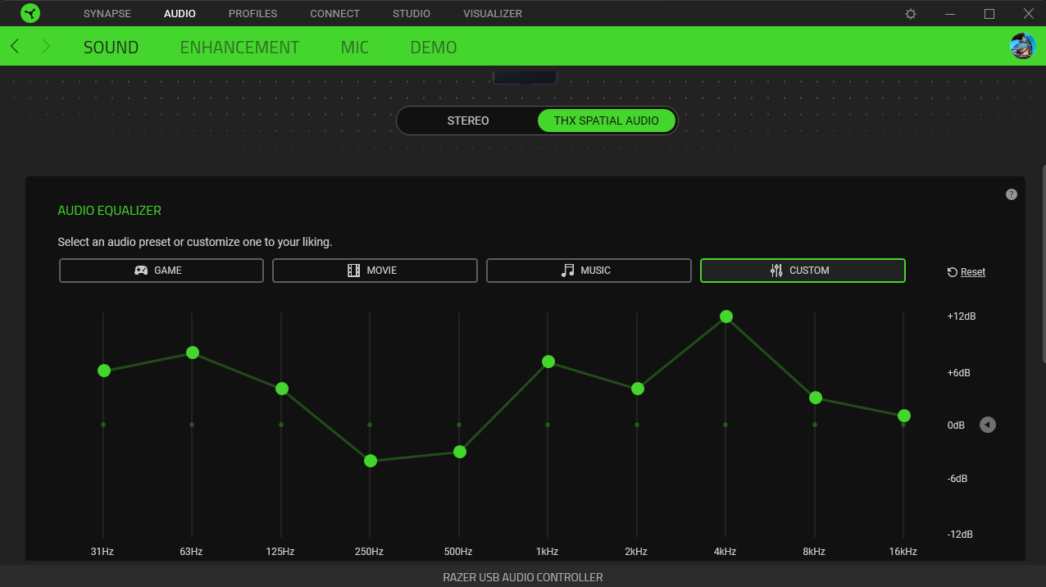
Task: Open the settings gear
Action: [x=911, y=14]
